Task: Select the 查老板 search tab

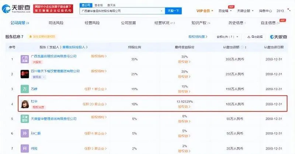Action: [x=99, y=6]
